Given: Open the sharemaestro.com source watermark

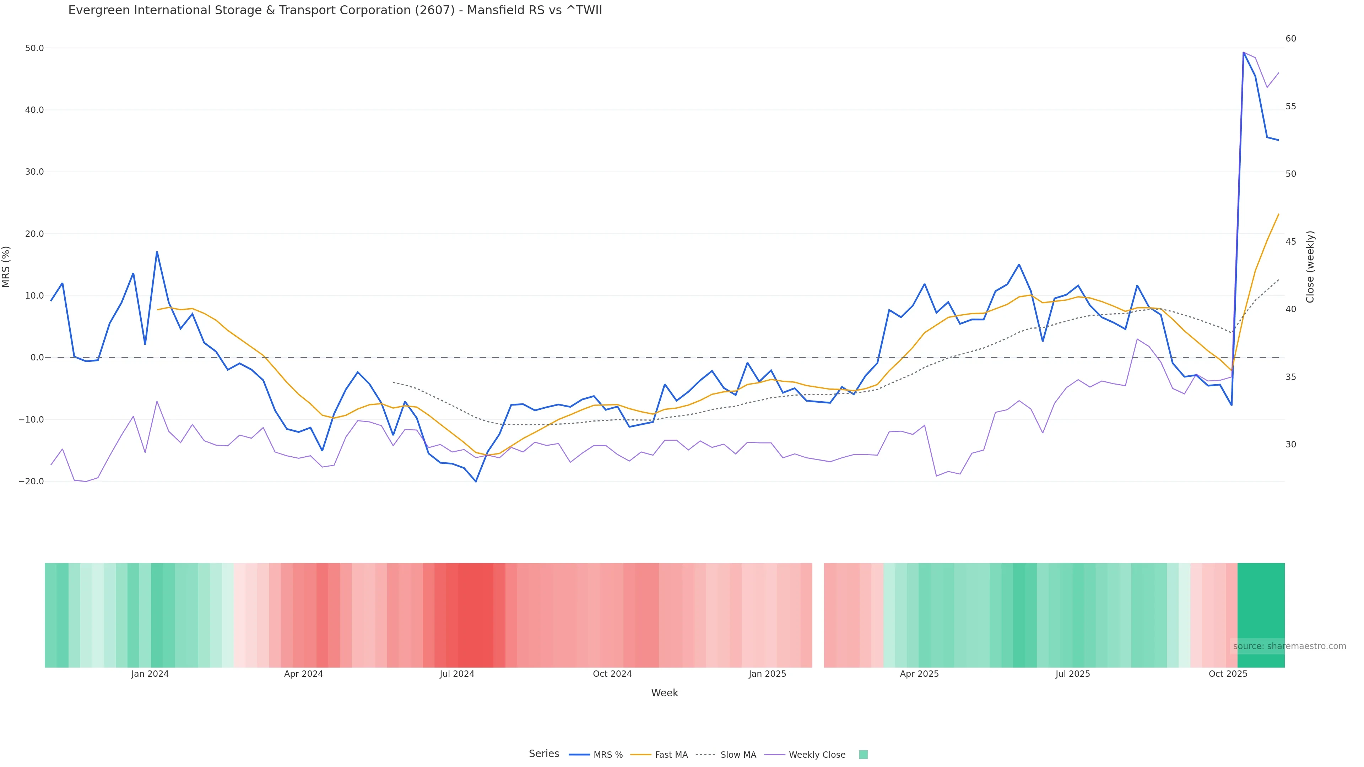Looking at the screenshot, I should (x=1289, y=646).
